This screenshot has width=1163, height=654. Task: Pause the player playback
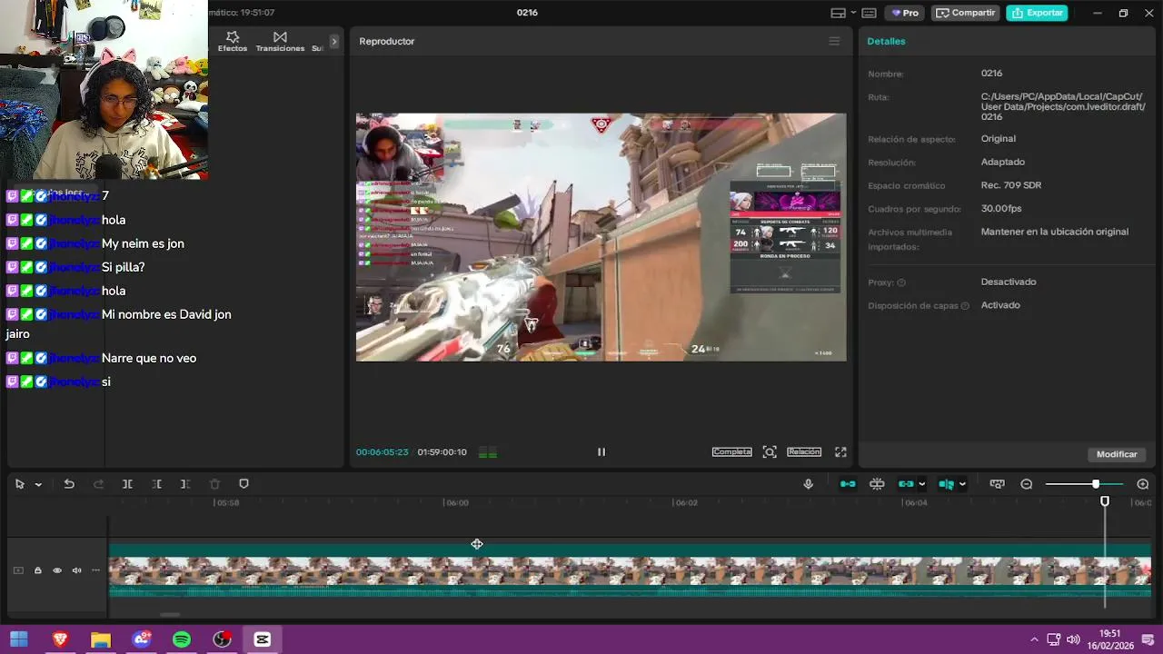tap(601, 451)
